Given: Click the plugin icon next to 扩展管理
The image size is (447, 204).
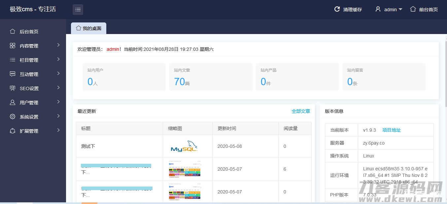Looking at the screenshot, I should [x=13, y=131].
